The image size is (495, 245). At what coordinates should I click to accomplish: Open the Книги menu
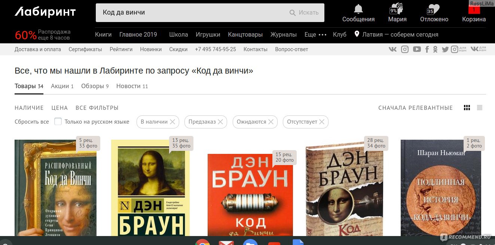[103, 34]
